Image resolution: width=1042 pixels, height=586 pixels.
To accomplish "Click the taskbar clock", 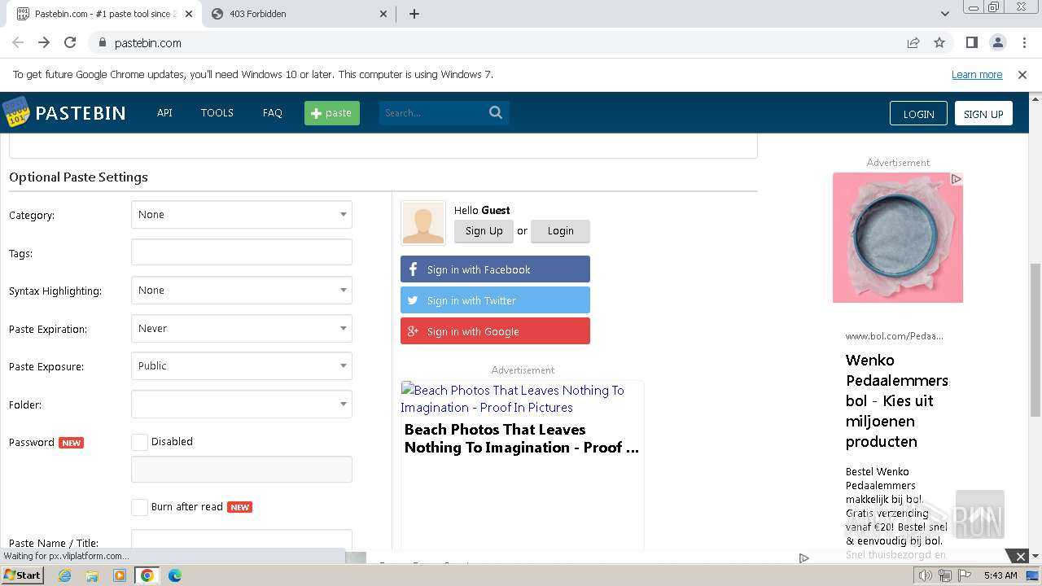I will 1000,575.
